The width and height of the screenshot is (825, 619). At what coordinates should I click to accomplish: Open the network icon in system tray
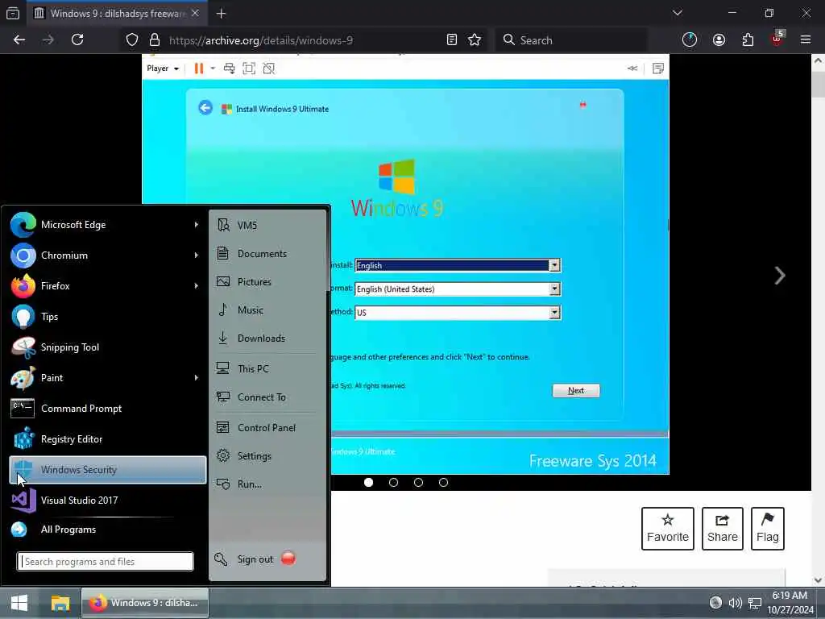755,603
